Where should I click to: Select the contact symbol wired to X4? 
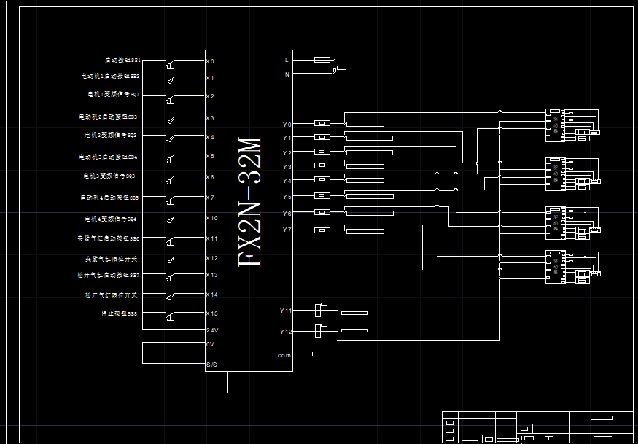coord(171,139)
